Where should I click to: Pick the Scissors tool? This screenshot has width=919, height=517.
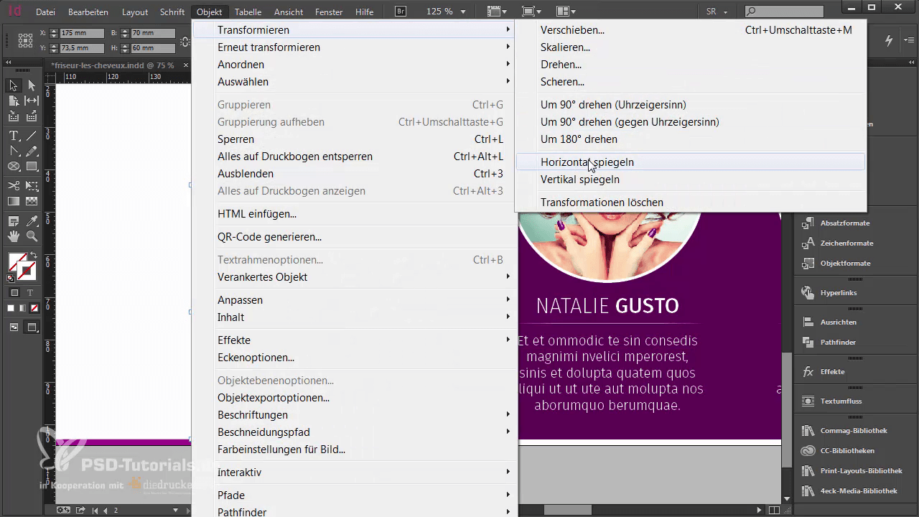tap(14, 185)
